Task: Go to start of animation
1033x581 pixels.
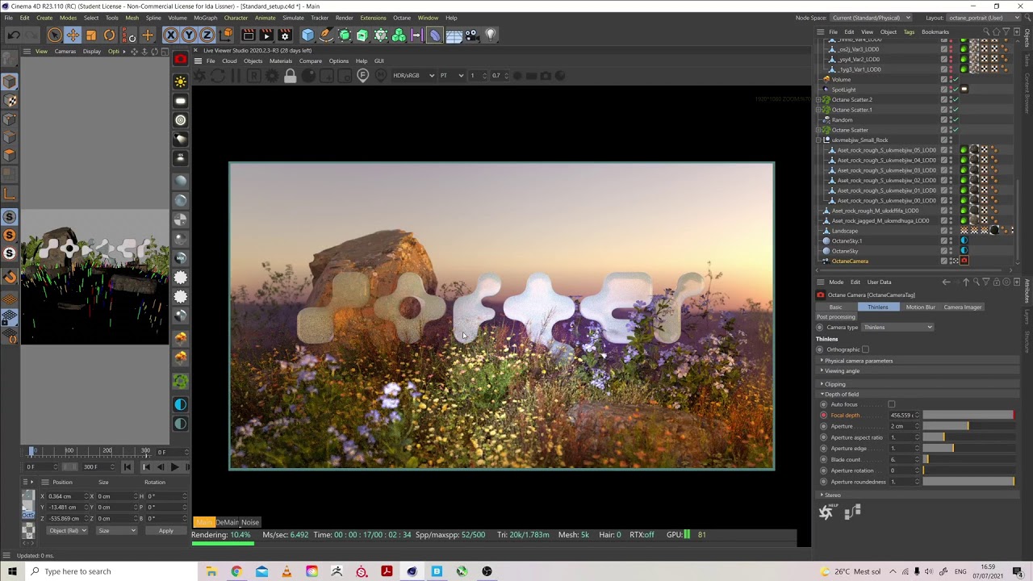Action: tap(127, 466)
